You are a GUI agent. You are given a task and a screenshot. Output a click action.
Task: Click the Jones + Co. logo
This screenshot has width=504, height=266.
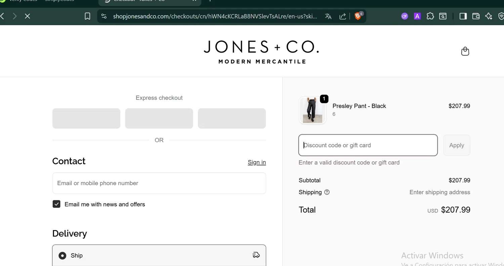(261, 52)
